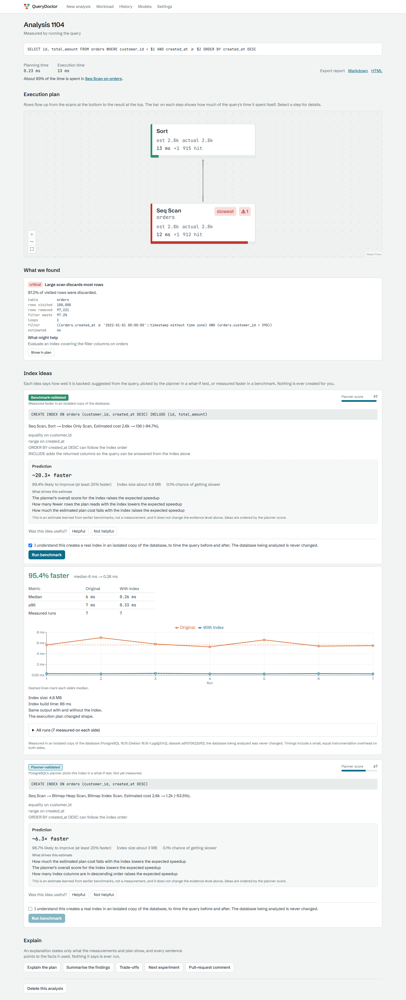The width and height of the screenshot is (406, 1000).
Task: Export report as HTML
Action: coord(377,71)
